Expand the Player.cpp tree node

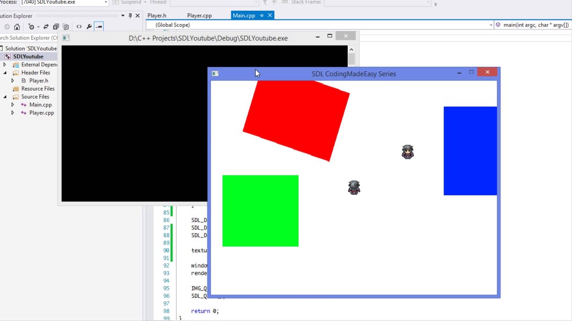click(x=13, y=113)
